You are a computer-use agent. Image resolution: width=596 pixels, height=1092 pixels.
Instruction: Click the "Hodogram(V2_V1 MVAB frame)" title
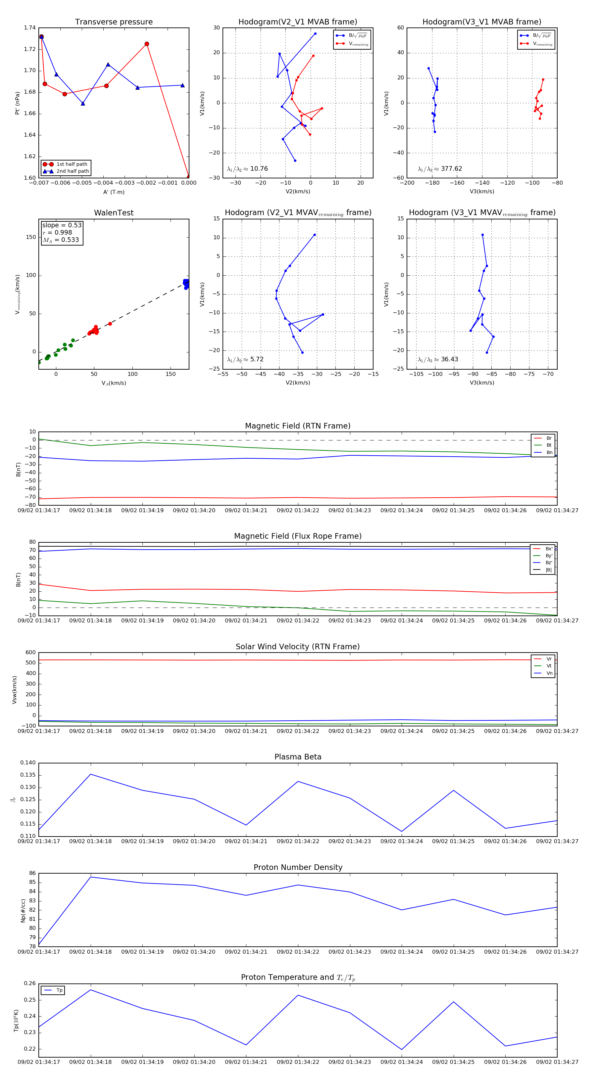[298, 22]
